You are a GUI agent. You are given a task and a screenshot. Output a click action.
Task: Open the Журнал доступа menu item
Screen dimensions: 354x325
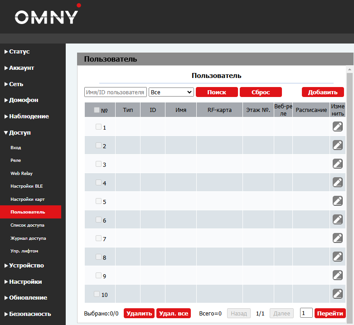tap(28, 238)
